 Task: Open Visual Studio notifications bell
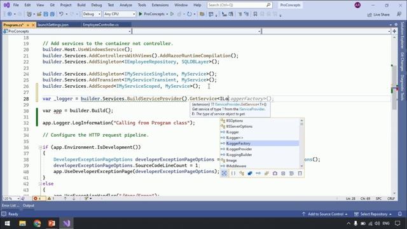(400, 214)
